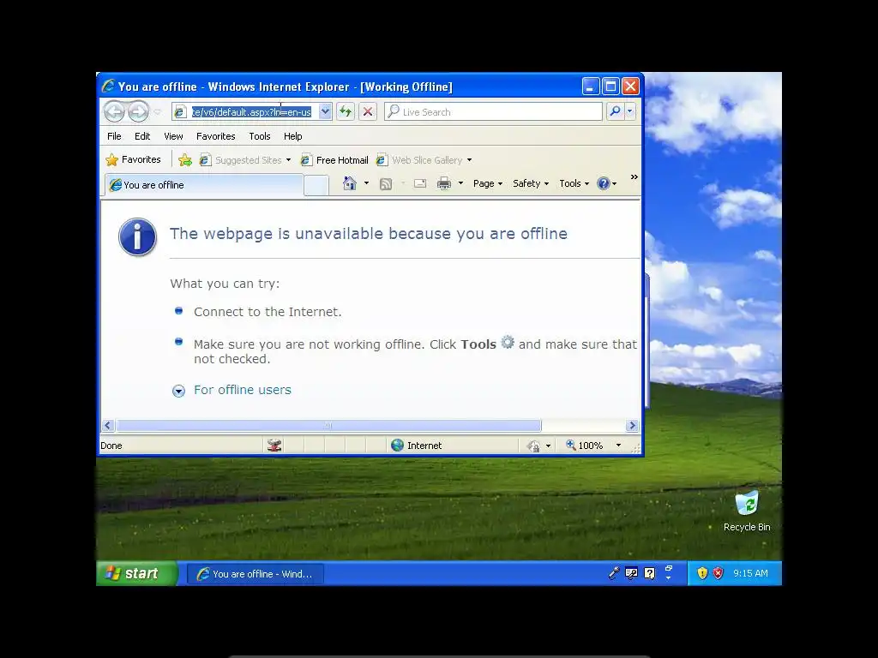Viewport: 878px width, 658px height.
Task: Click yellow security shield tray icon
Action: pos(702,573)
